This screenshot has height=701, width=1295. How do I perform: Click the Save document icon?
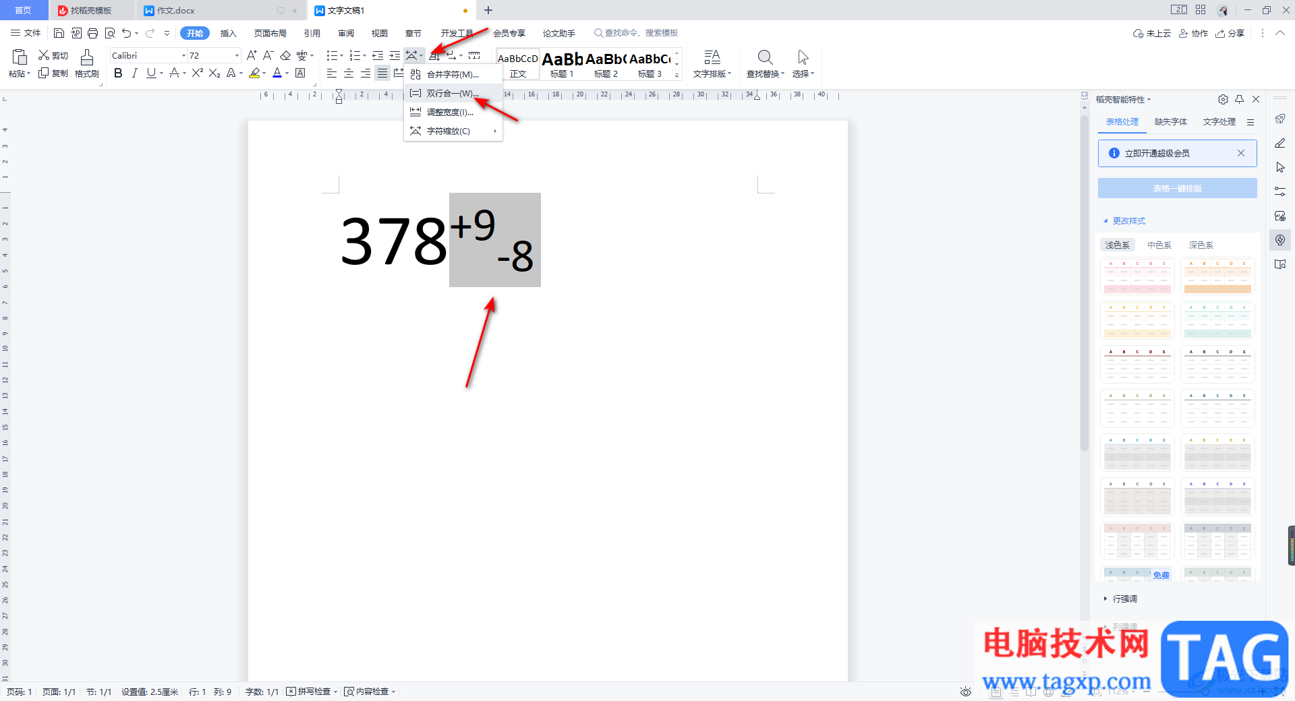coord(59,33)
